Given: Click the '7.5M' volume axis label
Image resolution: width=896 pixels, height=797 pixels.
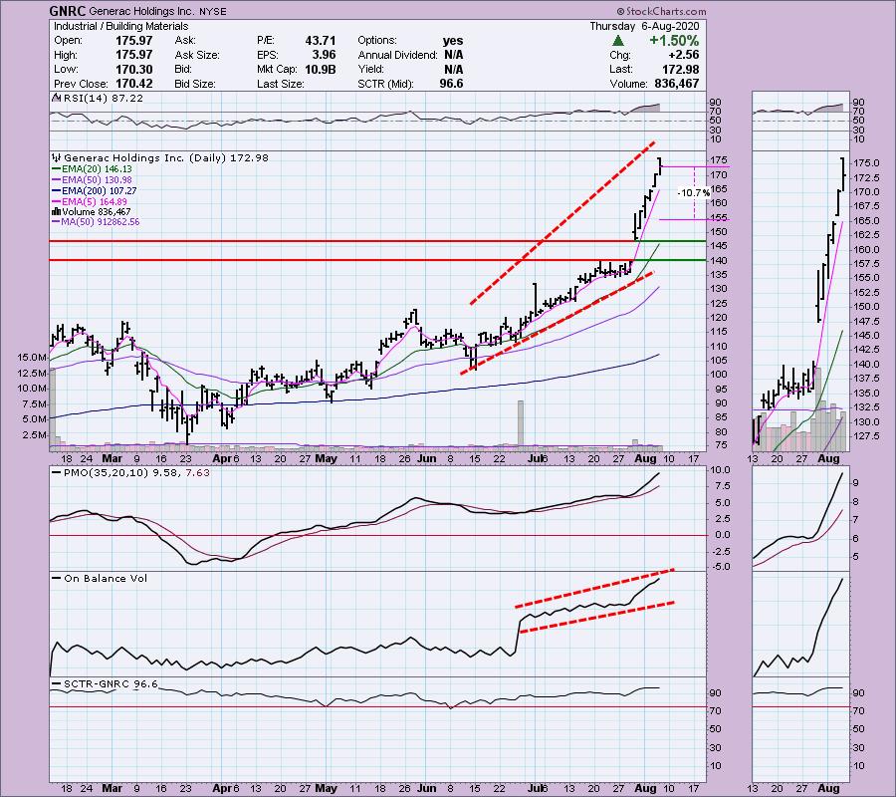Looking at the screenshot, I should tap(34, 403).
